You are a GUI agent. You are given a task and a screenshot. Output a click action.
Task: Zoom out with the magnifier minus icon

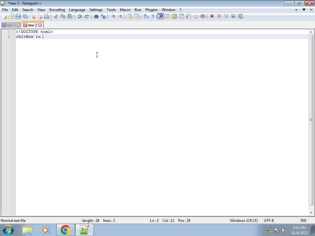pyautogui.click(x=120, y=17)
